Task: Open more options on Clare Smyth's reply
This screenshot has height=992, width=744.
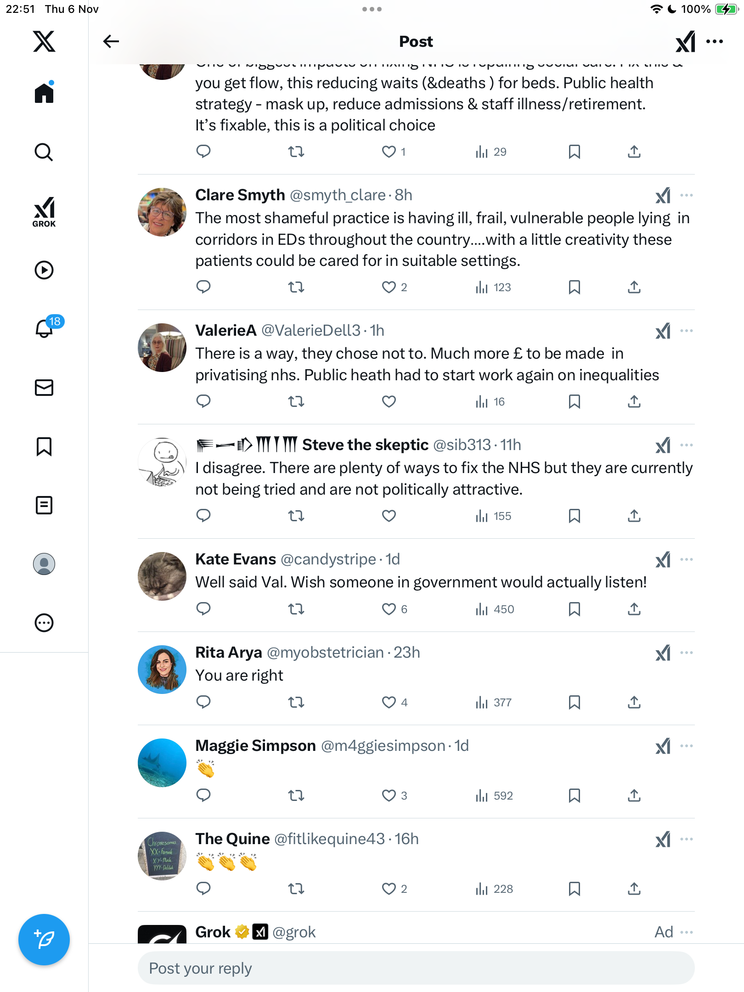Action: pos(687,196)
